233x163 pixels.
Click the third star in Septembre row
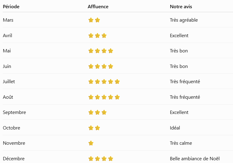(104, 112)
